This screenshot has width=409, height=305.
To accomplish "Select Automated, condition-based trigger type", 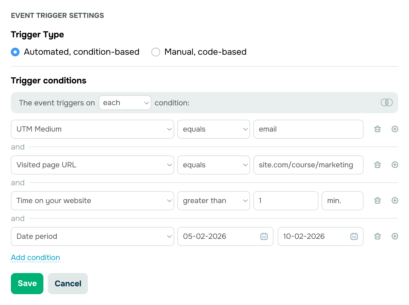I will [x=15, y=52].
